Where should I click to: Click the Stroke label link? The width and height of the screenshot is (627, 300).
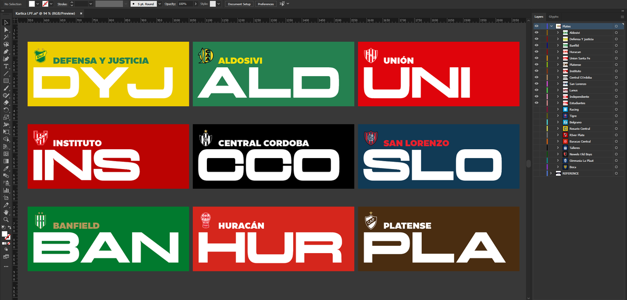tap(62, 4)
